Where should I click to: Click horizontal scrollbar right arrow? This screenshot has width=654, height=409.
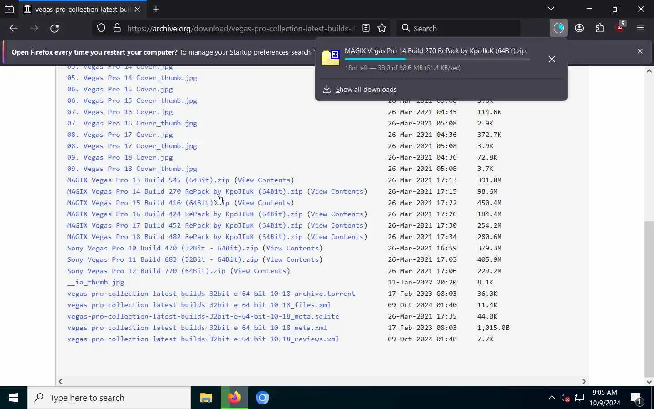click(584, 381)
